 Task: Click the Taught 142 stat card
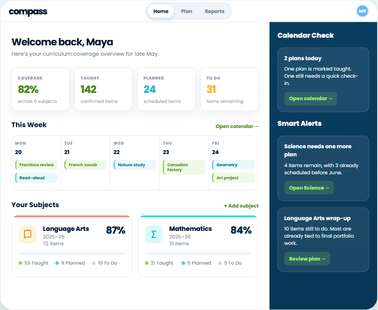coord(103,89)
